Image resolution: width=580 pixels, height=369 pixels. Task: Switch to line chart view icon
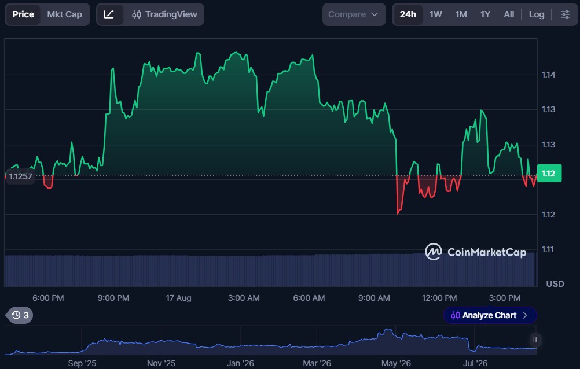pos(109,14)
